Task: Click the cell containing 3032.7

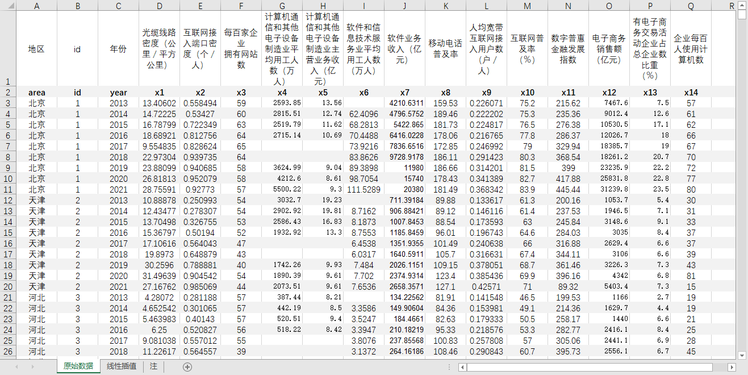Action: click(x=282, y=200)
